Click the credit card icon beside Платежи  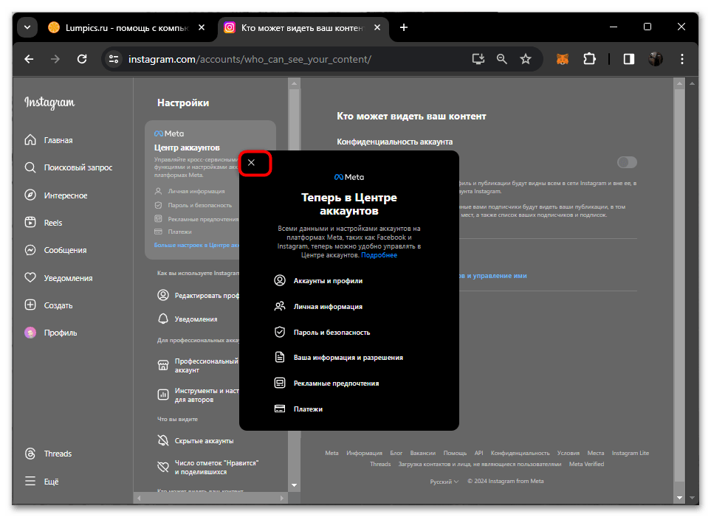coord(280,409)
